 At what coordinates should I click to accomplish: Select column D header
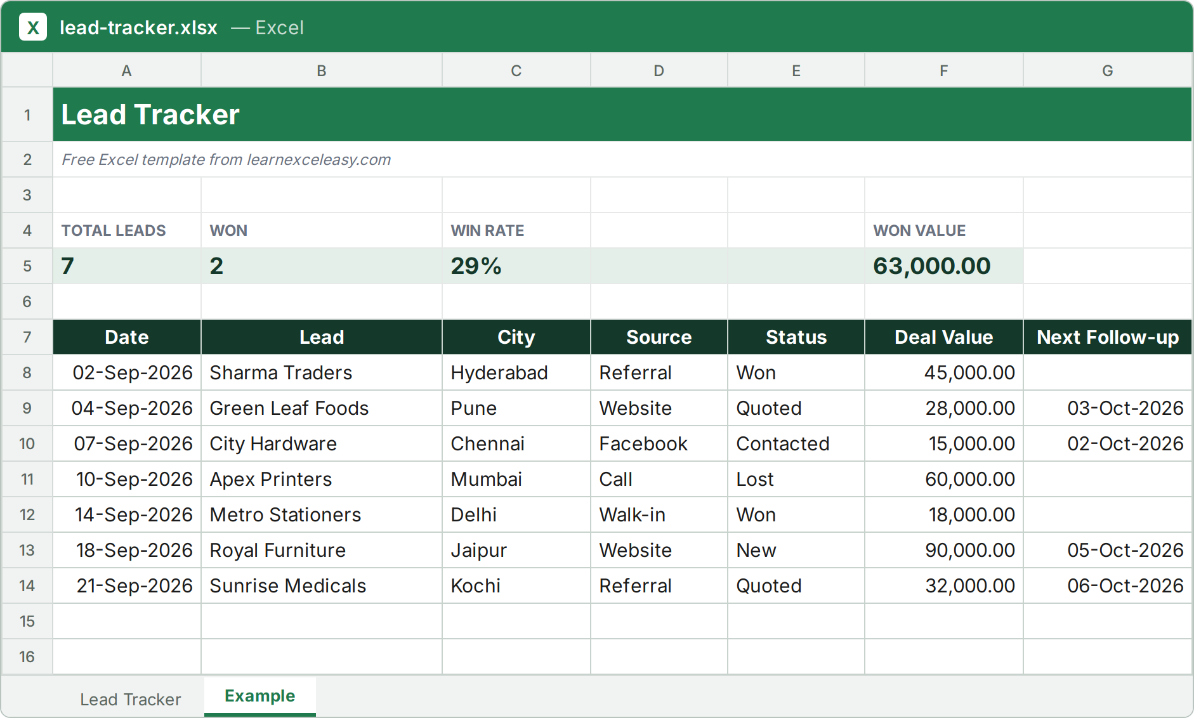[659, 70]
